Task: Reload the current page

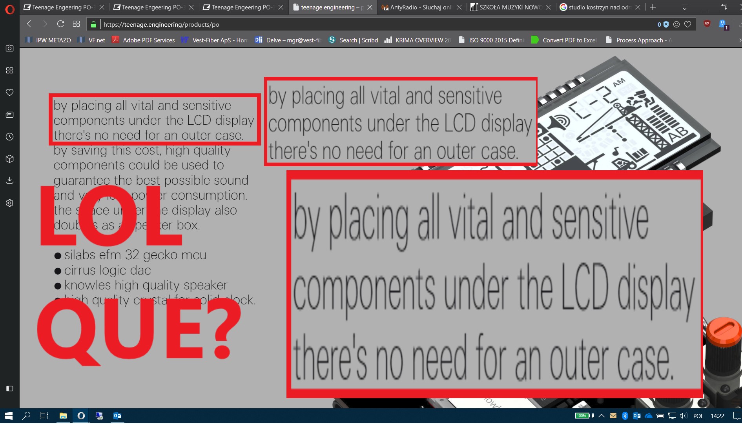Action: [60, 24]
